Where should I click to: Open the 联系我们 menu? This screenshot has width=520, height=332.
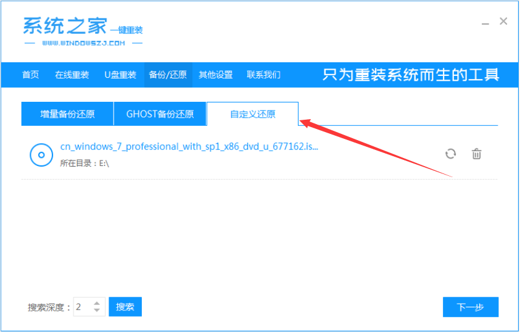pos(263,75)
